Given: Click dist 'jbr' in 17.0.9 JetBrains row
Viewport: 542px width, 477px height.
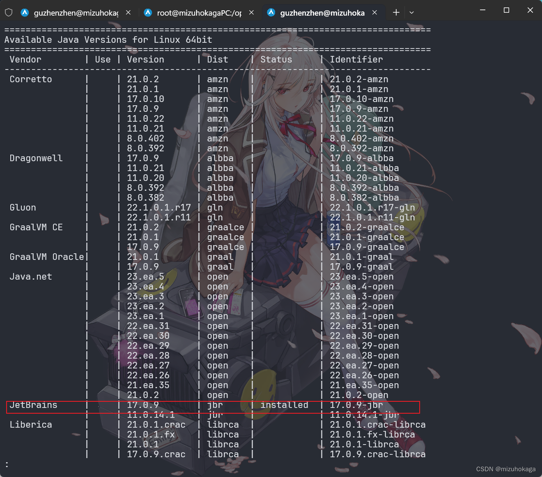Looking at the screenshot, I should (215, 405).
